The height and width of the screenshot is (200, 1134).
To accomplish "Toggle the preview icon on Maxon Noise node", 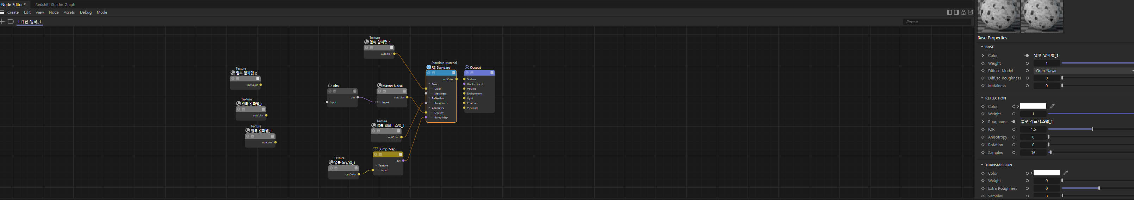I will 384,91.
